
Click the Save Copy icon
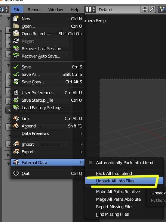tap(16, 82)
